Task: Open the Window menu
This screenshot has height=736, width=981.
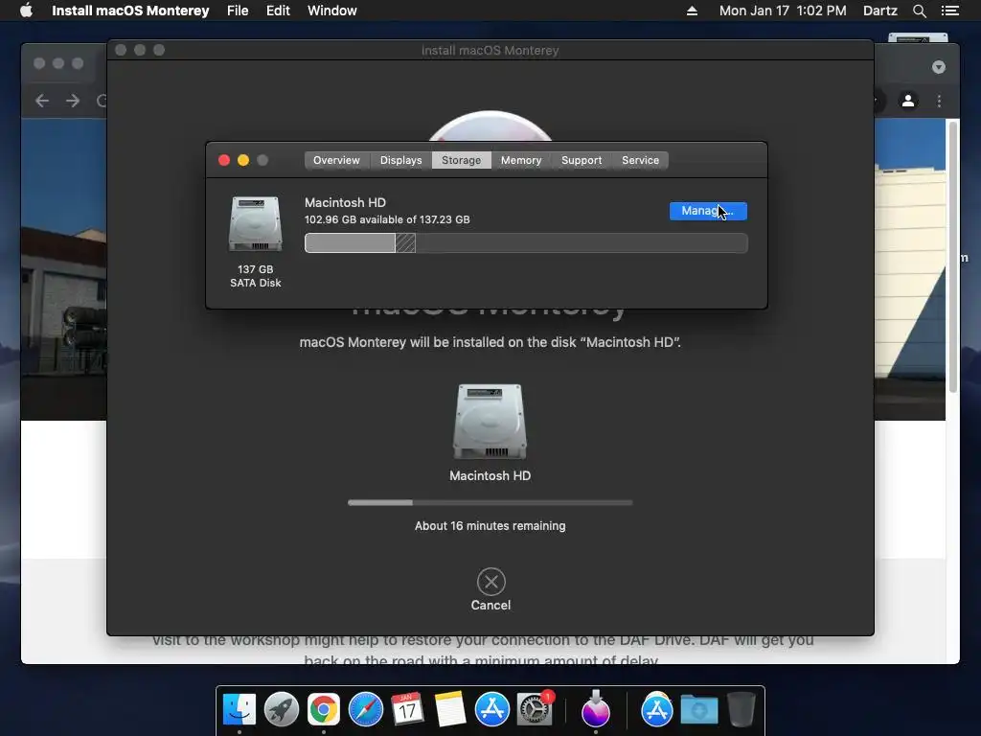Action: click(x=332, y=11)
